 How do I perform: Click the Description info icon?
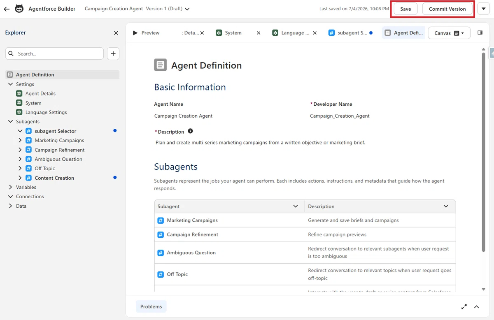click(190, 131)
